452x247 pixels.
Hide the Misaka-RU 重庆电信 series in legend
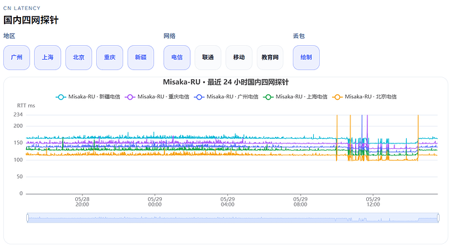pos(157,97)
